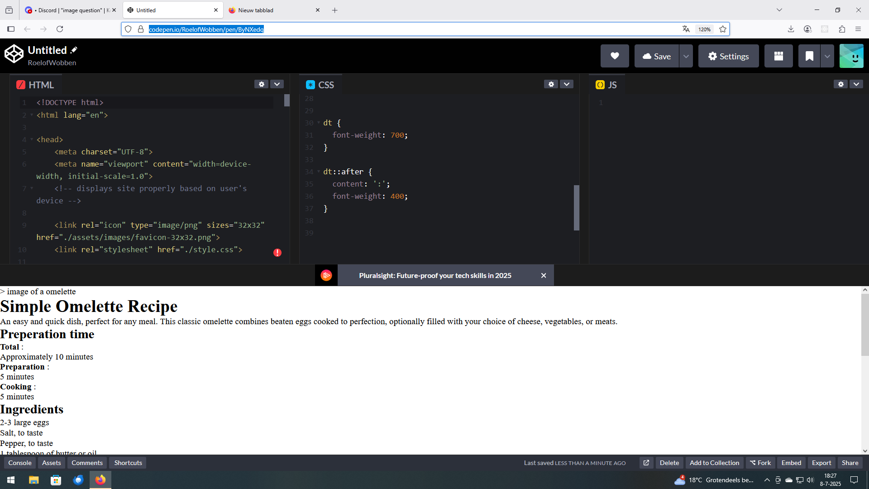Go back in browser history
The image size is (869, 489).
pyautogui.click(x=27, y=29)
